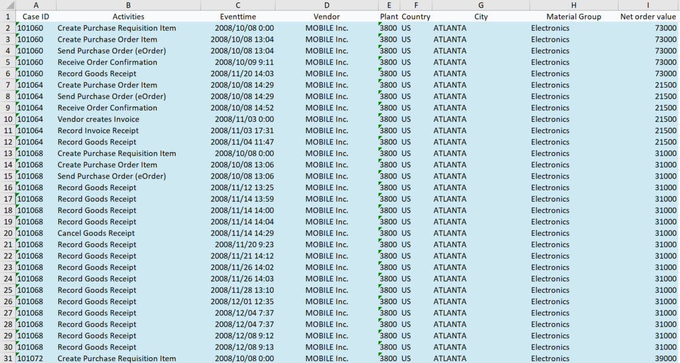Select row 31 header
The image size is (680, 363).
tap(8, 358)
